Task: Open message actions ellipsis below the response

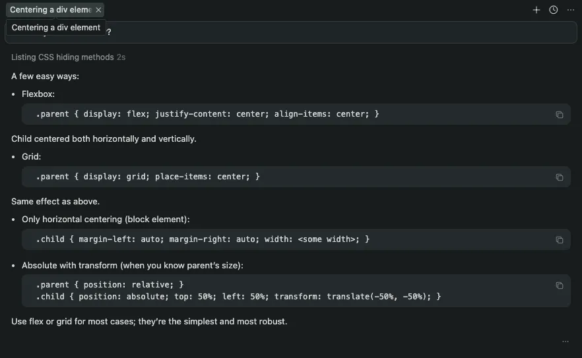Action: pos(565,342)
